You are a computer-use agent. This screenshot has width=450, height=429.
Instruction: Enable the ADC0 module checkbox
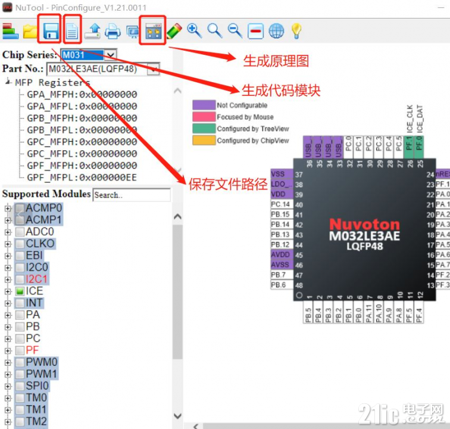click(x=20, y=232)
